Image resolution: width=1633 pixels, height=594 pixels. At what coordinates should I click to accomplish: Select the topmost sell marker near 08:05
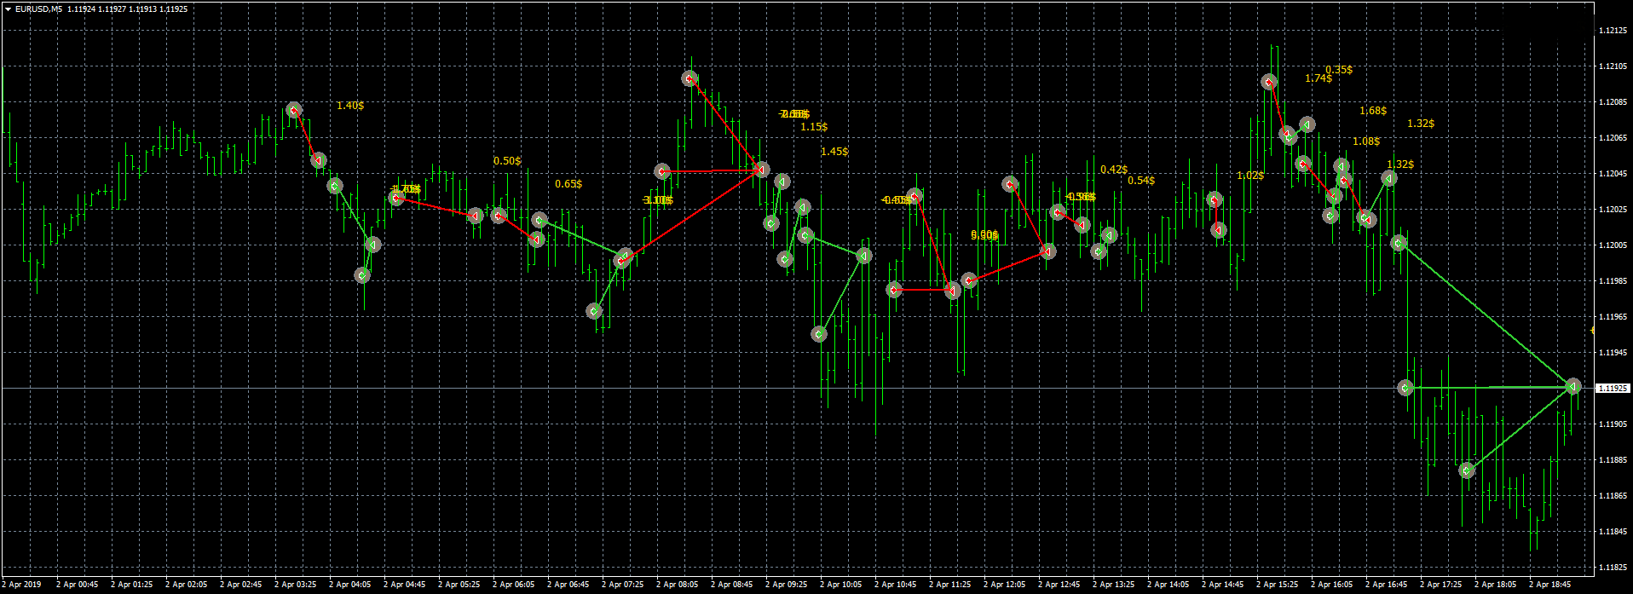coord(690,78)
